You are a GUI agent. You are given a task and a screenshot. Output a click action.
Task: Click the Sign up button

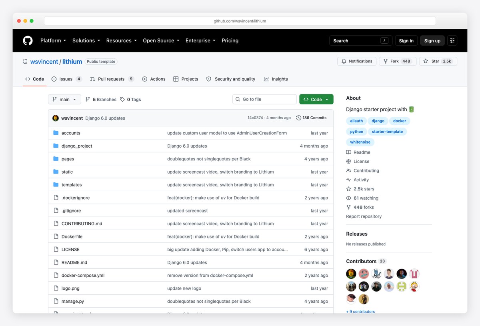432,40
